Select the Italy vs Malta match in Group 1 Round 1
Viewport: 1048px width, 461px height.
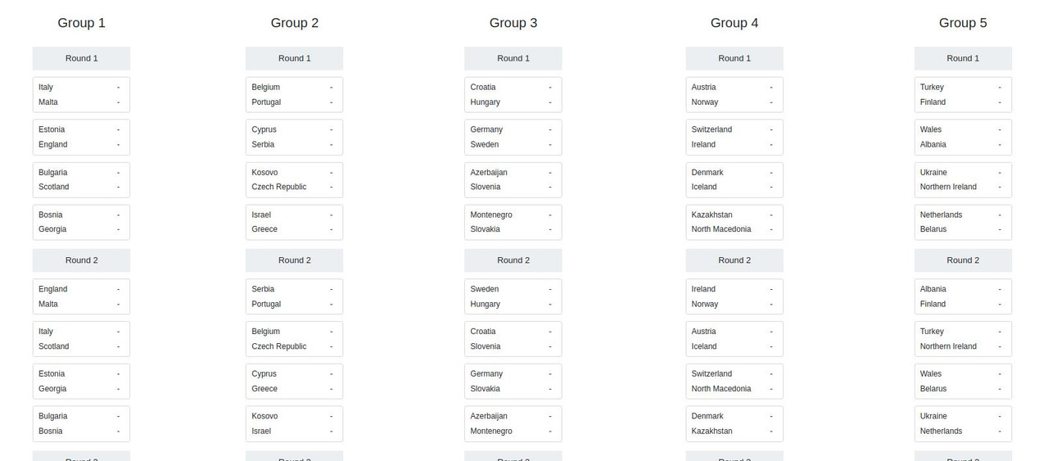(81, 94)
